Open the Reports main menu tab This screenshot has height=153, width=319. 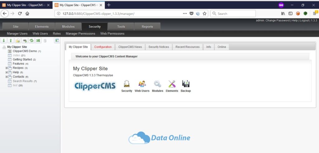[147, 27]
